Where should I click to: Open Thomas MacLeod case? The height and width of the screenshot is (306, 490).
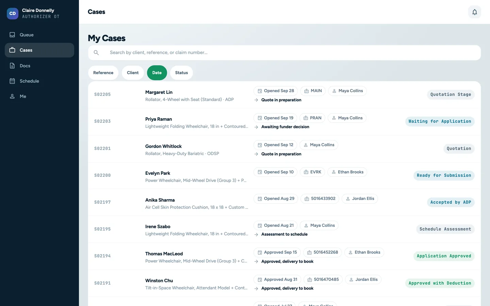(284, 256)
